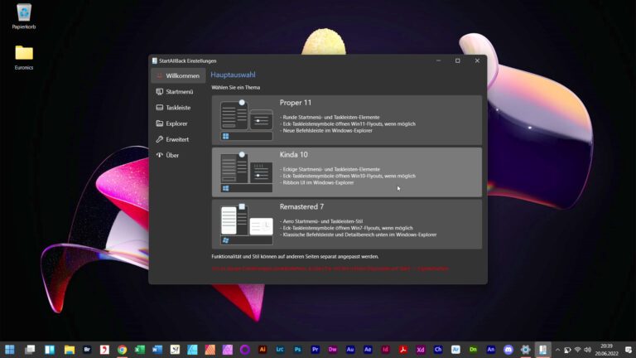
Task: Click 'Neue Befehlsleiste im Windows-Explorer' line
Action: coord(326,131)
